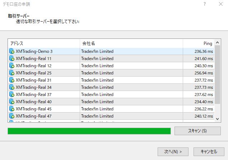The height and width of the screenshot is (160, 228).
Task: Click the 236.36 ms ping value
Action: [204, 51]
